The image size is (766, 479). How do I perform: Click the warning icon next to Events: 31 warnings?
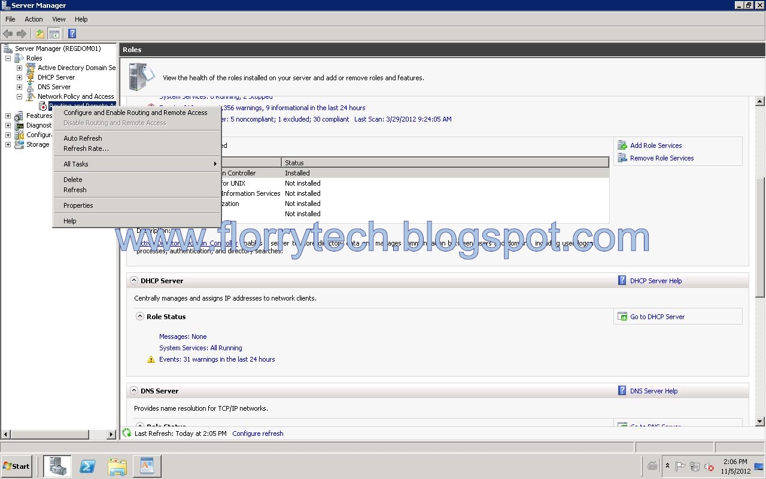coord(151,359)
